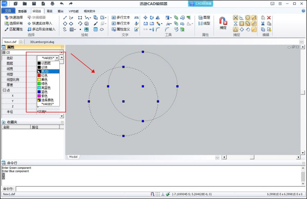Choose 选择颜色 from color list
The image size is (307, 199).
[x=48, y=100]
